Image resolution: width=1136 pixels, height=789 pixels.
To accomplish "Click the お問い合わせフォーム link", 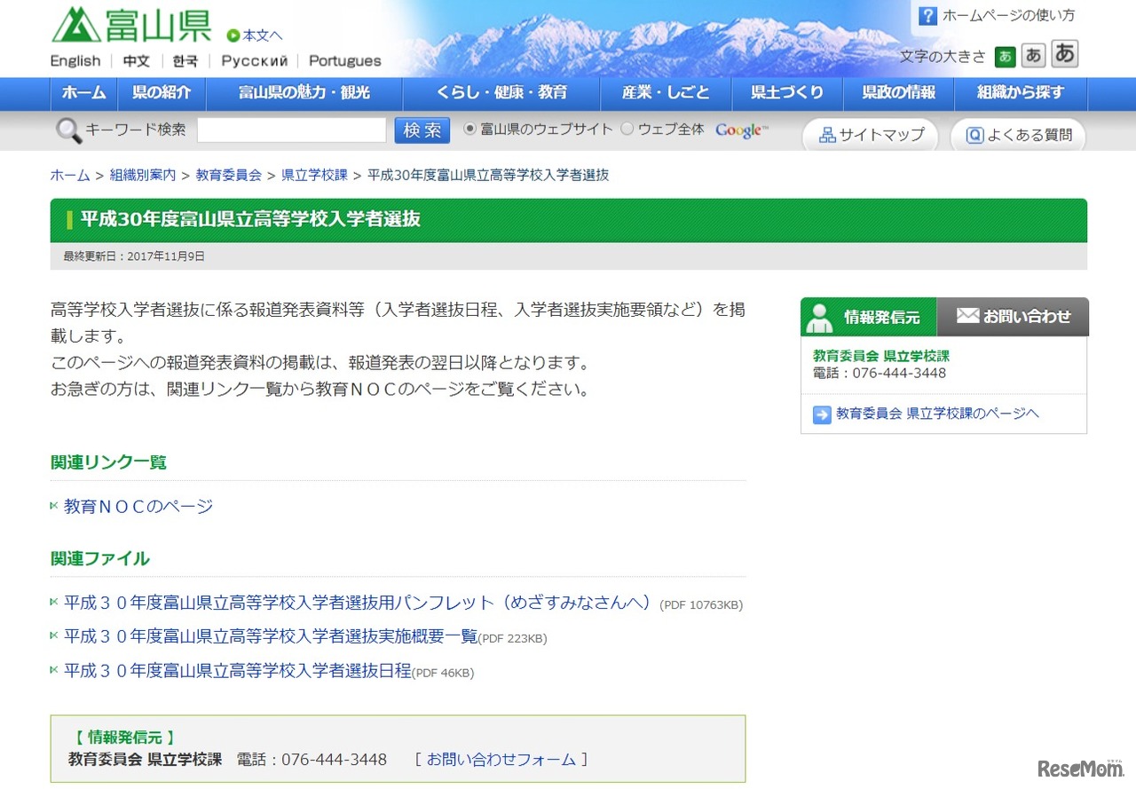I will [501, 760].
